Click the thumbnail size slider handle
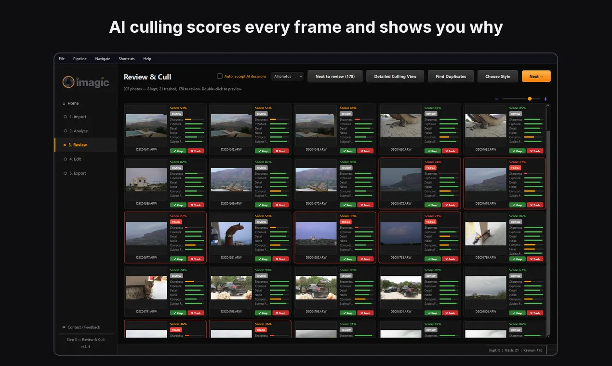This screenshot has width=612, height=366. [x=530, y=99]
